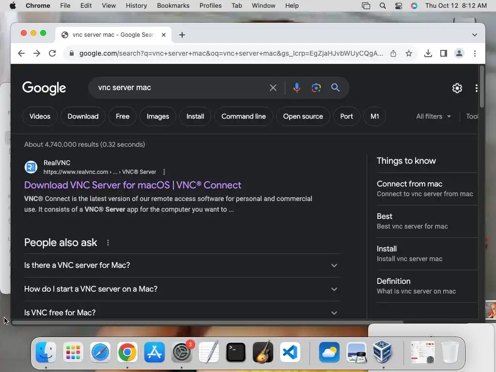Expand "Is VNC free for Mac?" question
496x372 pixels.
(182, 312)
